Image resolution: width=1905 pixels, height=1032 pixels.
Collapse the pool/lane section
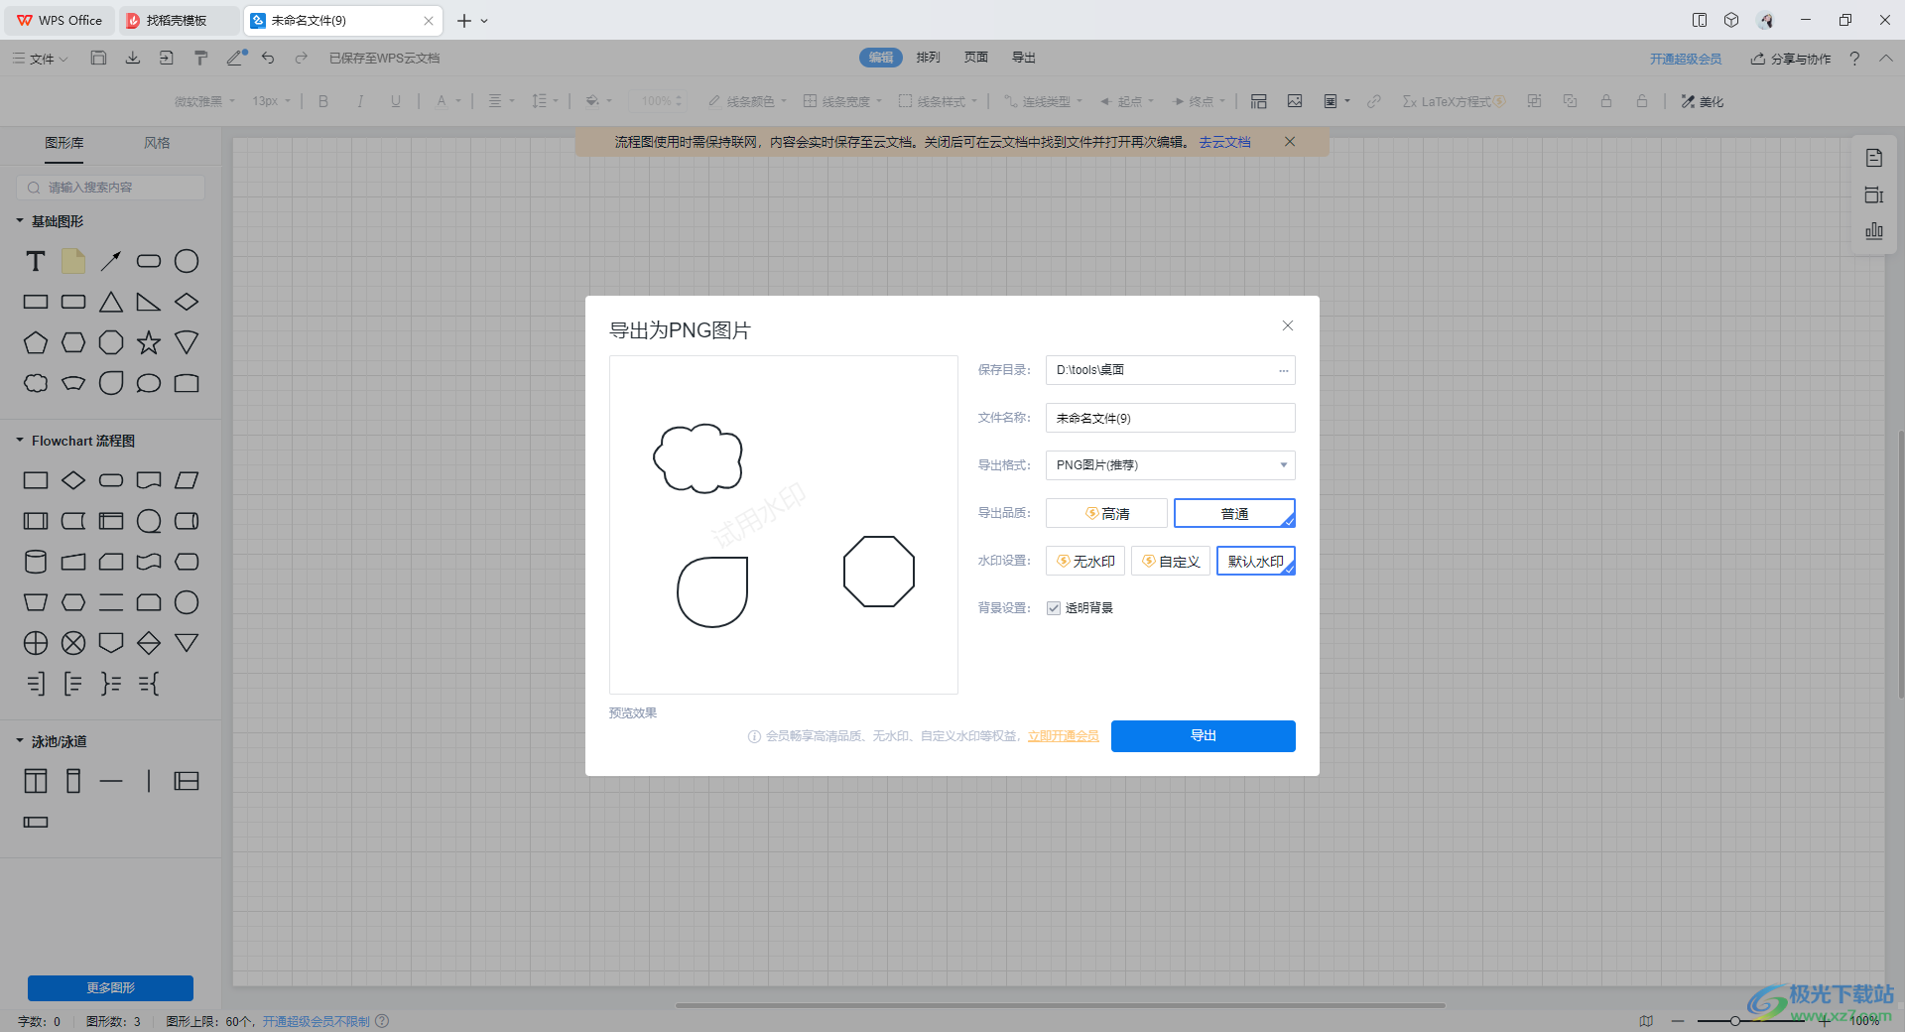[19, 741]
